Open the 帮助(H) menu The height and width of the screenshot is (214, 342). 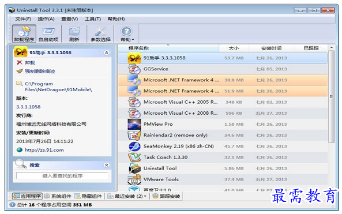pos(116,19)
